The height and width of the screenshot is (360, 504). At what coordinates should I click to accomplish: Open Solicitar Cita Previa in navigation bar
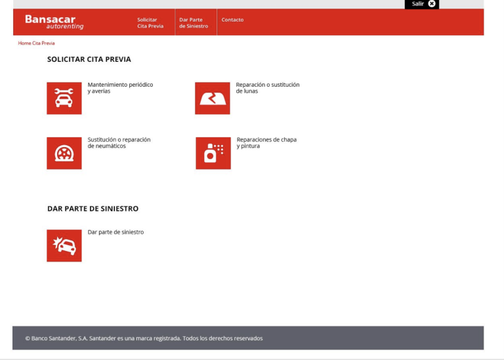pyautogui.click(x=150, y=23)
